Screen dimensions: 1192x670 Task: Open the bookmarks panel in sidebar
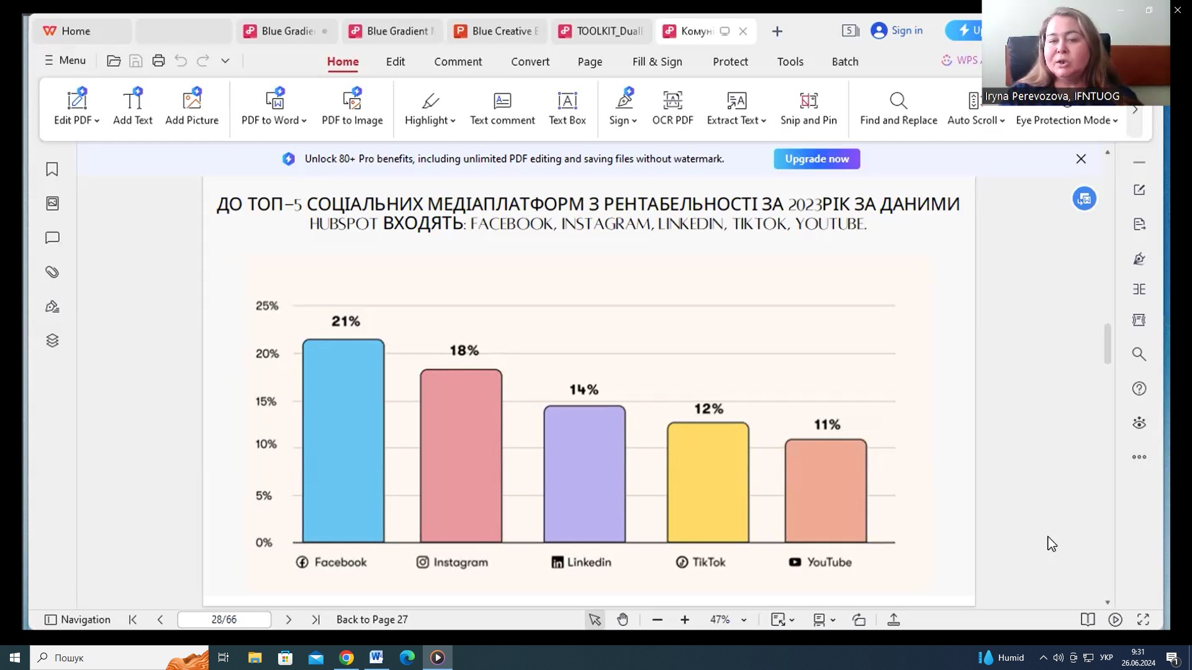52,169
